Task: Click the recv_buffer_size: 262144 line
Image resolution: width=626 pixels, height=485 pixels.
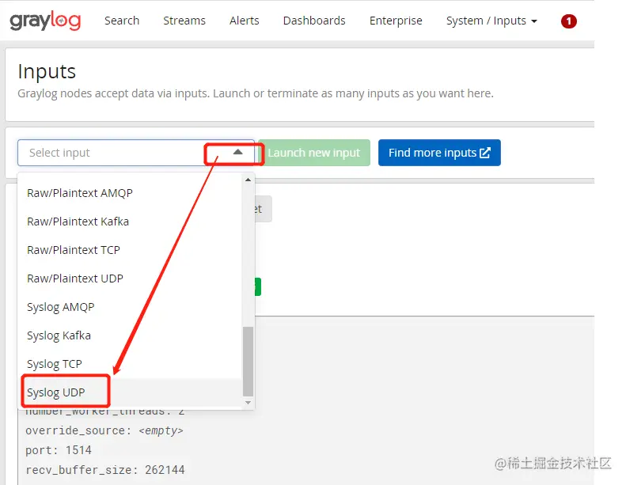Action: (105, 470)
